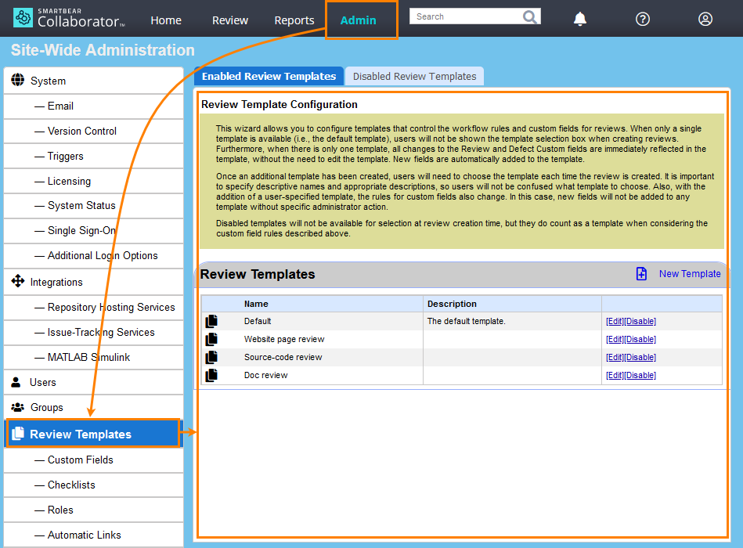Select Custom Fields in the sidebar

tap(80, 460)
